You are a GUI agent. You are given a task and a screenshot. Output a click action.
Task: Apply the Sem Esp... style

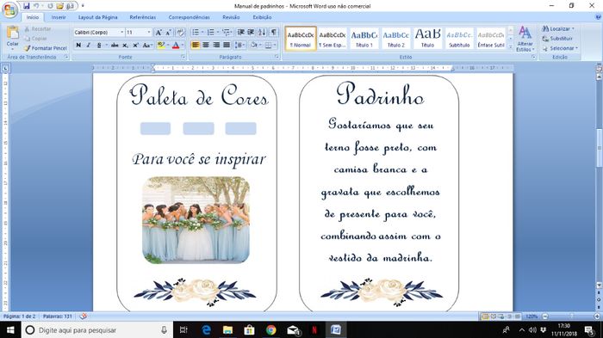point(333,39)
